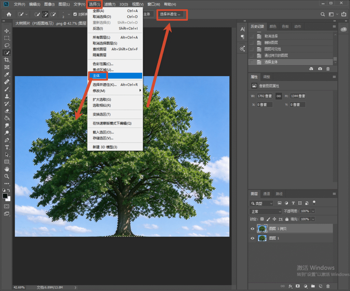The width and height of the screenshot is (350, 291).
Task: Select the Frame tool
Action: 7,67
